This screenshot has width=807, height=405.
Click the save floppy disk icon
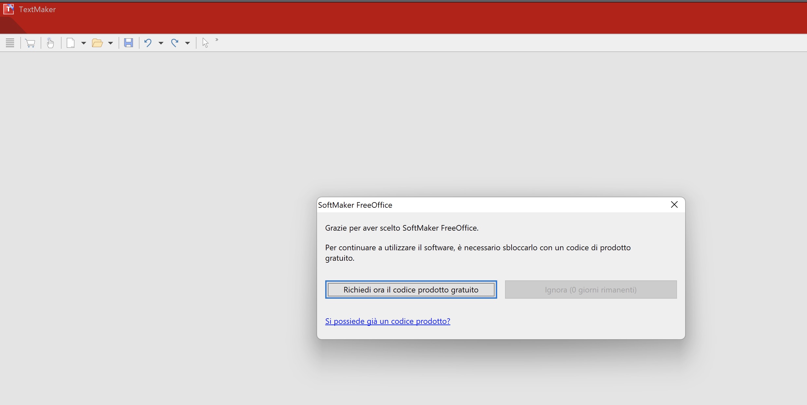click(128, 43)
